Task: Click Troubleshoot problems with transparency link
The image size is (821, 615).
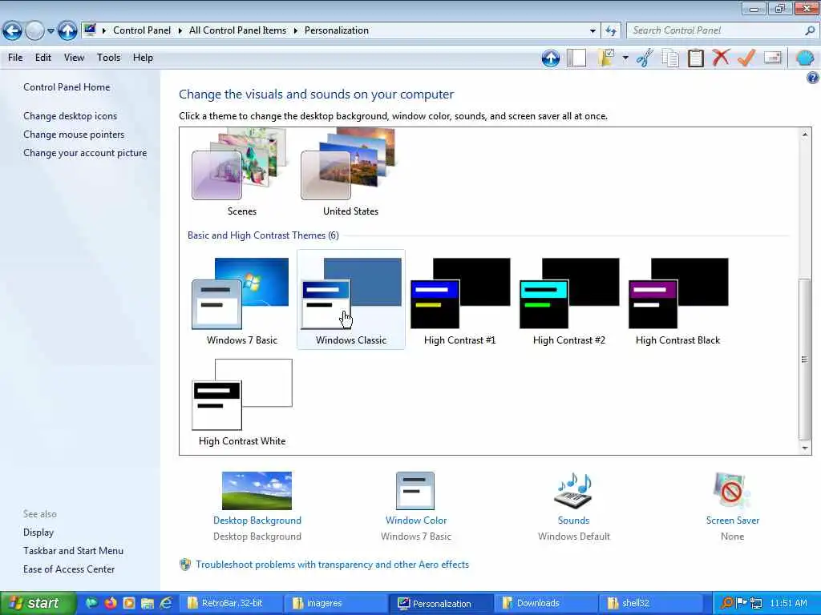Action: click(x=332, y=565)
